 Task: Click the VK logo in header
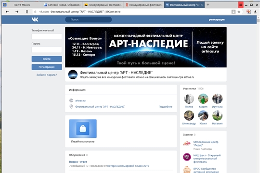pyautogui.click(x=35, y=20)
